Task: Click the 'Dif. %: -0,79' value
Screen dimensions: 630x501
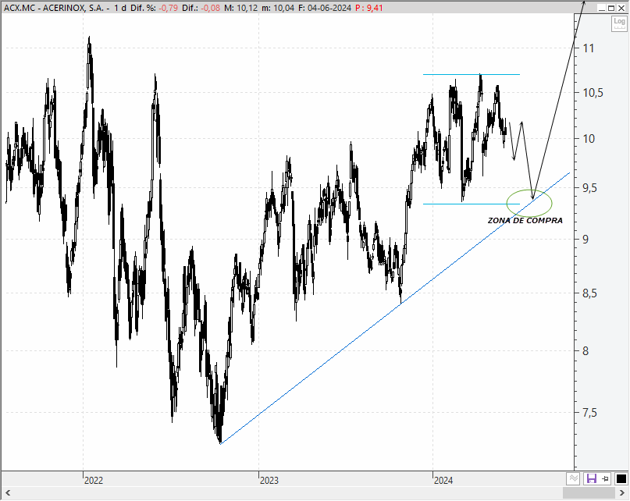Action: (x=155, y=8)
